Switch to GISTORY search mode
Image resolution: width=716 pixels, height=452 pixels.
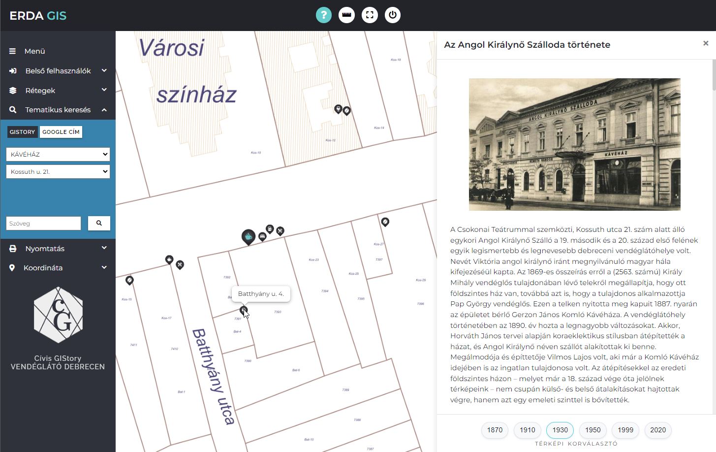22,132
